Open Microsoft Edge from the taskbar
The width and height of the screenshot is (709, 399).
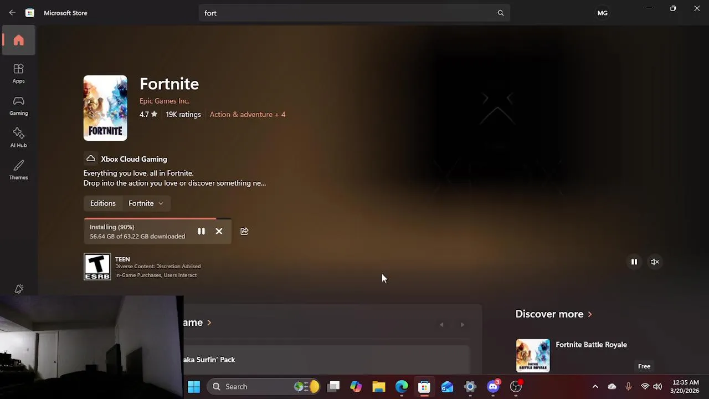[402, 386]
